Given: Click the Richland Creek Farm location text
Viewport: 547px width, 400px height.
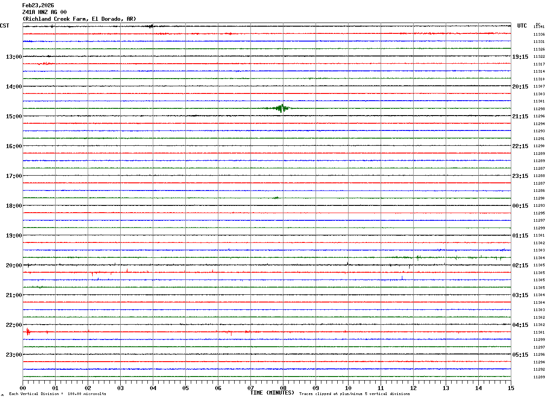Looking at the screenshot, I should click(79, 19).
